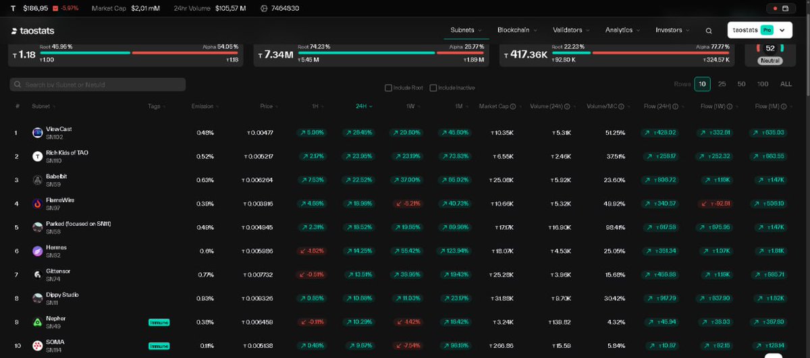Enable the Include Root checkbox
Image resolution: width=810 pixels, height=358 pixels.
[x=388, y=88]
